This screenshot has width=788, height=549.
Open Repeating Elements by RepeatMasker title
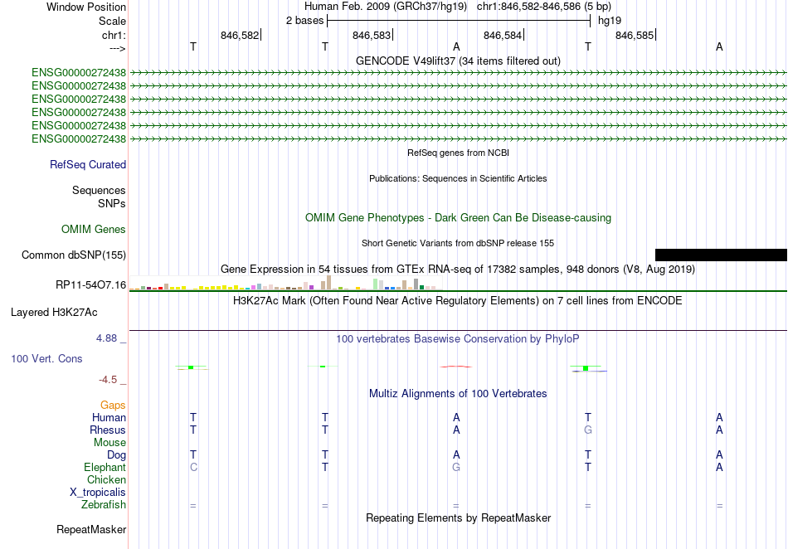coord(458,518)
